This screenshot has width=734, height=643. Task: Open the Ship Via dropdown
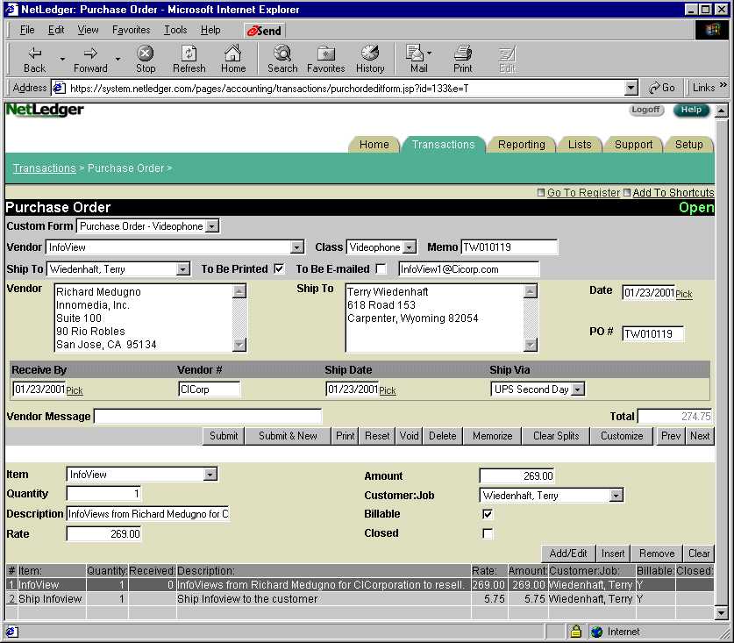point(578,389)
